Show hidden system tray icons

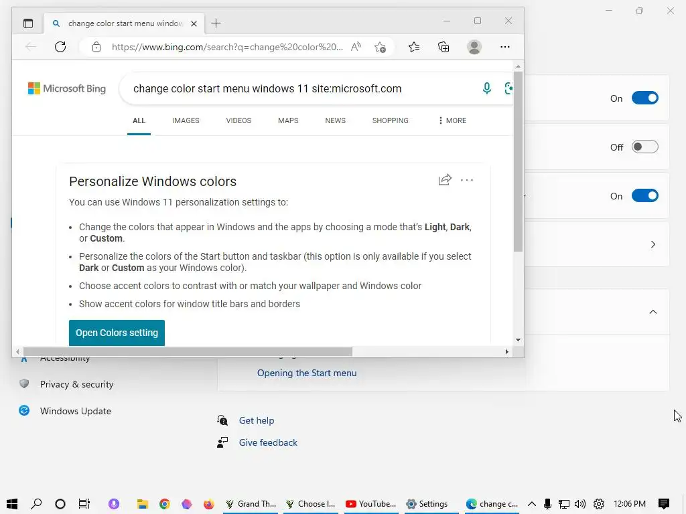coord(531,504)
